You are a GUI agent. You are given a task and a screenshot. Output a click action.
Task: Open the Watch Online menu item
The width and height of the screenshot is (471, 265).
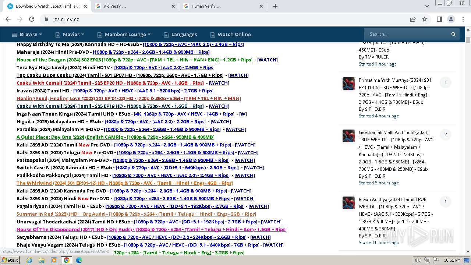pyautogui.click(x=230, y=34)
